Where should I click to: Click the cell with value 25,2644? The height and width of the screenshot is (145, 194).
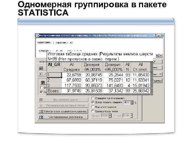114,75
